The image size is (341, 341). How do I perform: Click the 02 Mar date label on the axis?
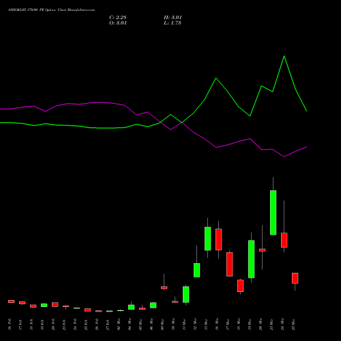[119, 324]
